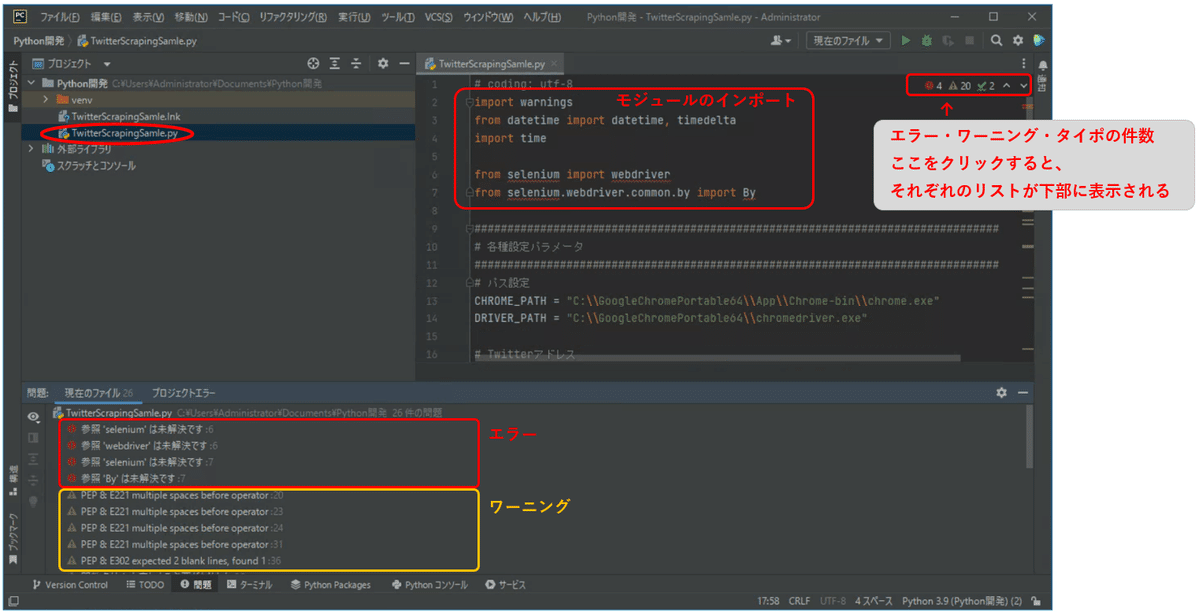Screen dimensions: 1199x612
Task: Open Search Everywhere magnifier icon
Action: coord(996,41)
